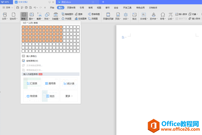Viewport: 202px width, 135px height.
Task: Click the 汇报表 table template button
Action: 32,83
